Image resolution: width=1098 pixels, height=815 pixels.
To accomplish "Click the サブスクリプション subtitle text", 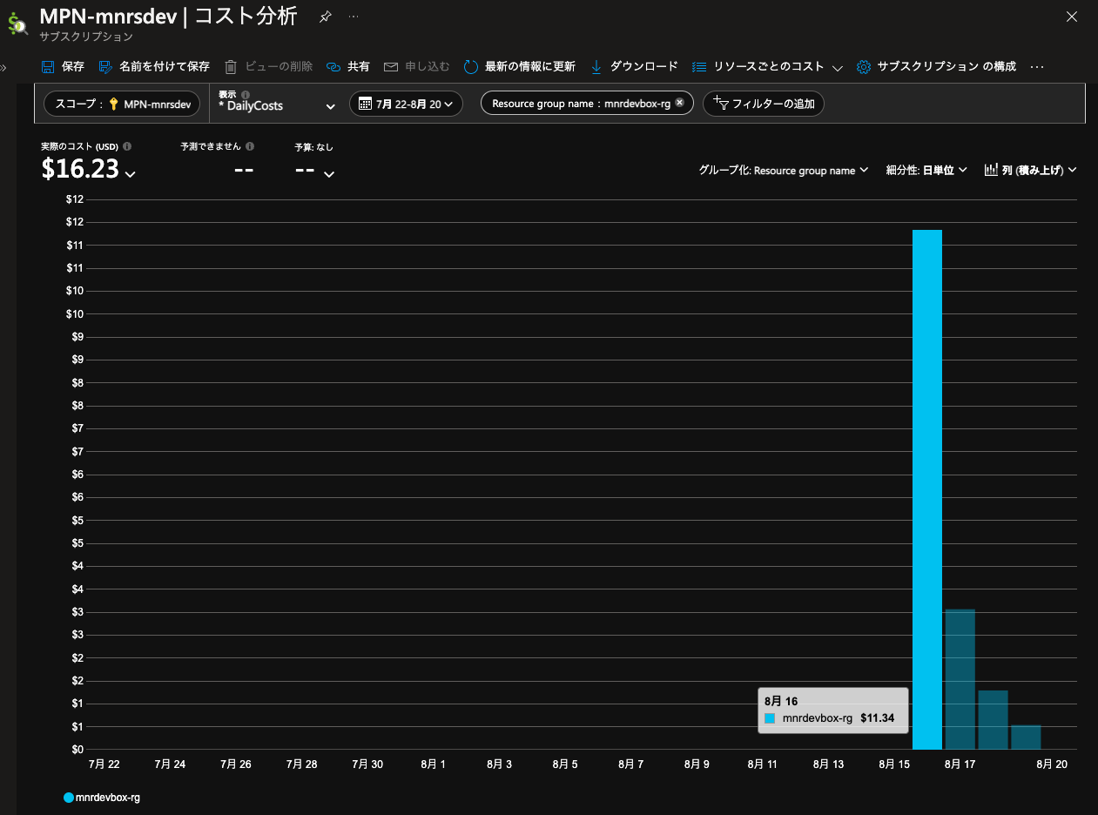I will [x=86, y=37].
